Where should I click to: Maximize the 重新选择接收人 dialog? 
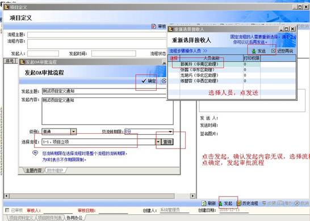[287, 29]
